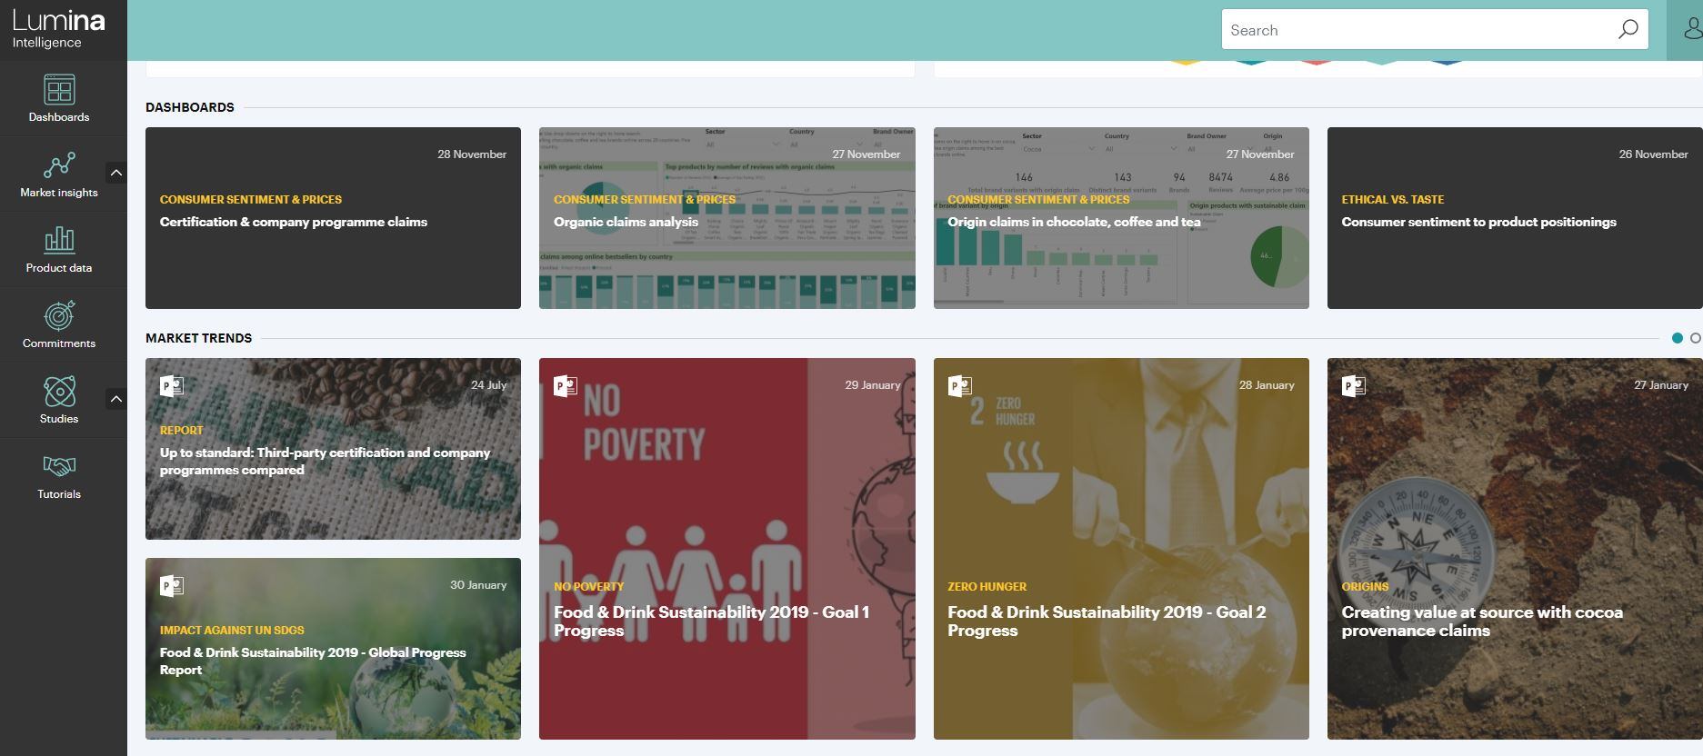
Task: Open the Studies atom icon
Action: [x=59, y=392]
